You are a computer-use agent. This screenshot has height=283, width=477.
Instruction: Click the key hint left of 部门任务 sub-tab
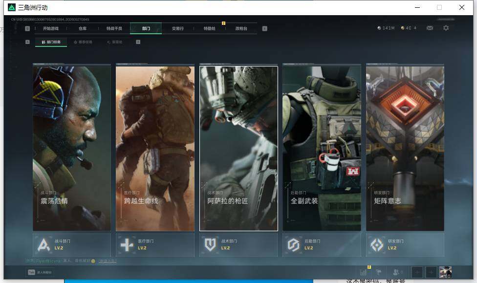(x=27, y=42)
